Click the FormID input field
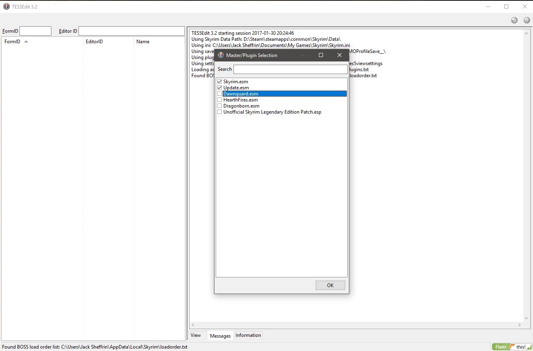The height and width of the screenshot is (351, 533). tap(36, 31)
